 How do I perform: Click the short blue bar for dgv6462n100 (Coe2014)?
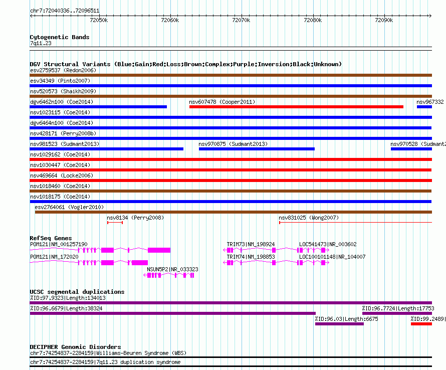[98, 107]
